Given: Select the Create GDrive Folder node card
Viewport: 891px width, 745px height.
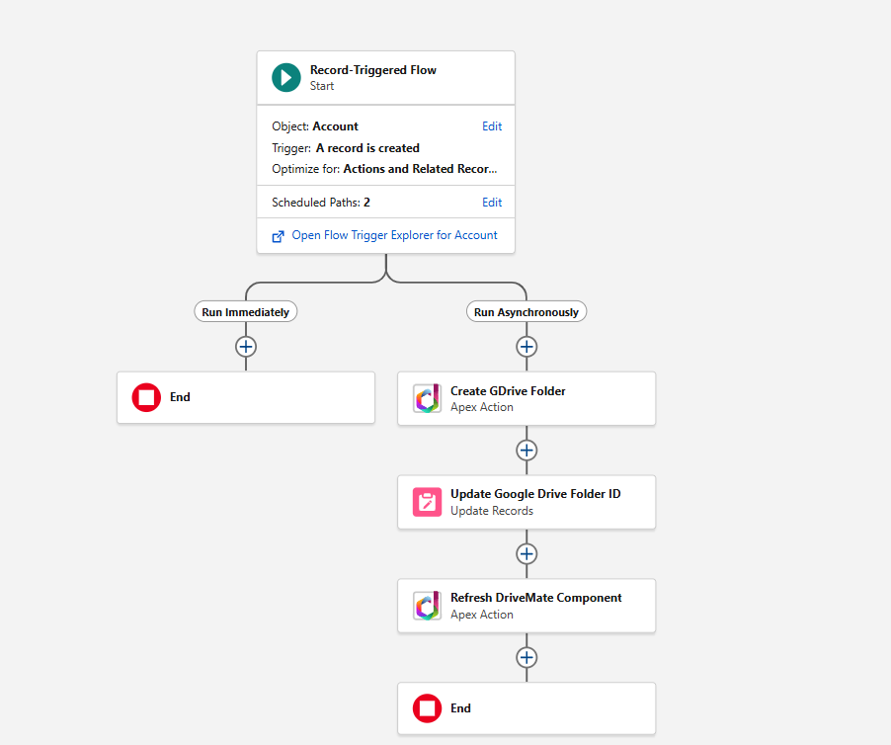Looking at the screenshot, I should [526, 398].
